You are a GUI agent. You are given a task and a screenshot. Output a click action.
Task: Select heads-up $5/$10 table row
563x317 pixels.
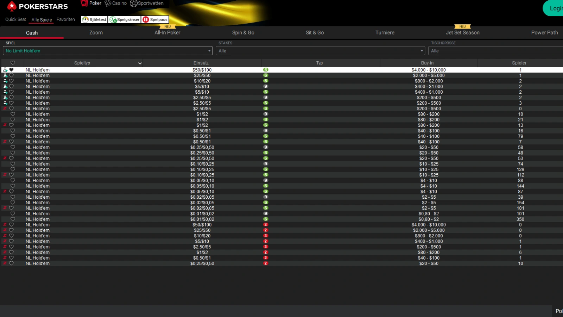[282, 241]
